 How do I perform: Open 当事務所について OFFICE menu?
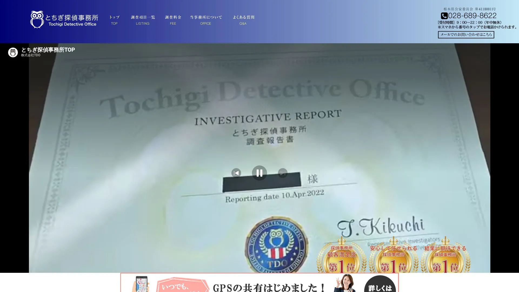pyautogui.click(x=206, y=20)
